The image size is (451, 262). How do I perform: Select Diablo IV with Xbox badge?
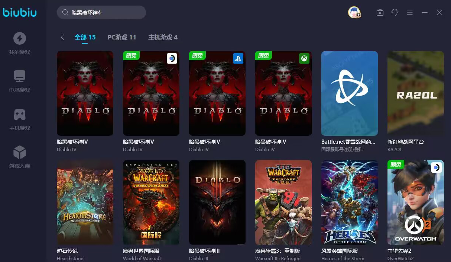click(x=283, y=93)
